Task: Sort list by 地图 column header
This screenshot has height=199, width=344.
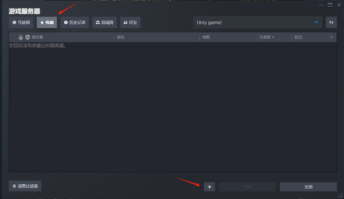Action: (x=206, y=37)
